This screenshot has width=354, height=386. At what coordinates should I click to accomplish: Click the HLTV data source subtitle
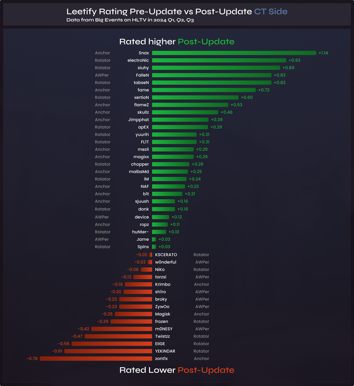click(x=130, y=20)
